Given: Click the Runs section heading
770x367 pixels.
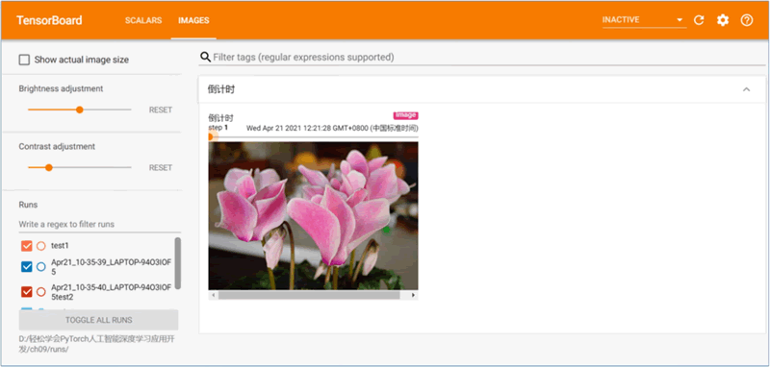Looking at the screenshot, I should pyautogui.click(x=28, y=205).
